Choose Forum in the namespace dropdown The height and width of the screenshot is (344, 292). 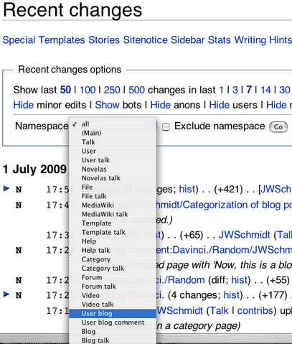coord(113,277)
